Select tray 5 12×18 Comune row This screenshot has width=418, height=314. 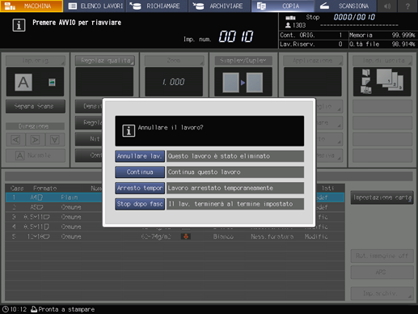175,236
